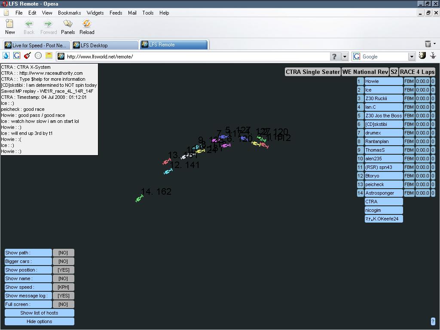
Task: Click the Hide options button
Action: point(39,321)
